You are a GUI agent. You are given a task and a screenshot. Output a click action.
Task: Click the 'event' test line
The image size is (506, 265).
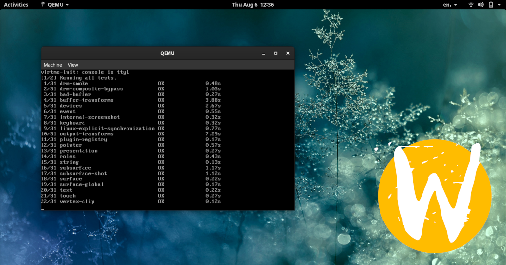pos(131,111)
